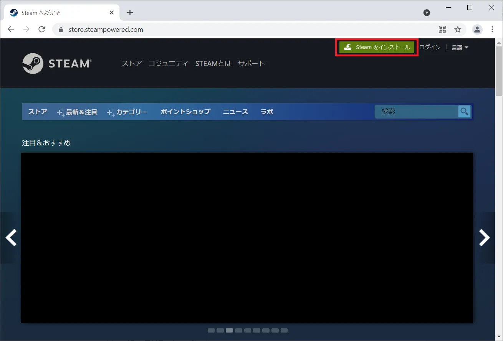Screen dimensions: 503x341
Task: Click the Steam logo in the page header
Action: coord(57,63)
